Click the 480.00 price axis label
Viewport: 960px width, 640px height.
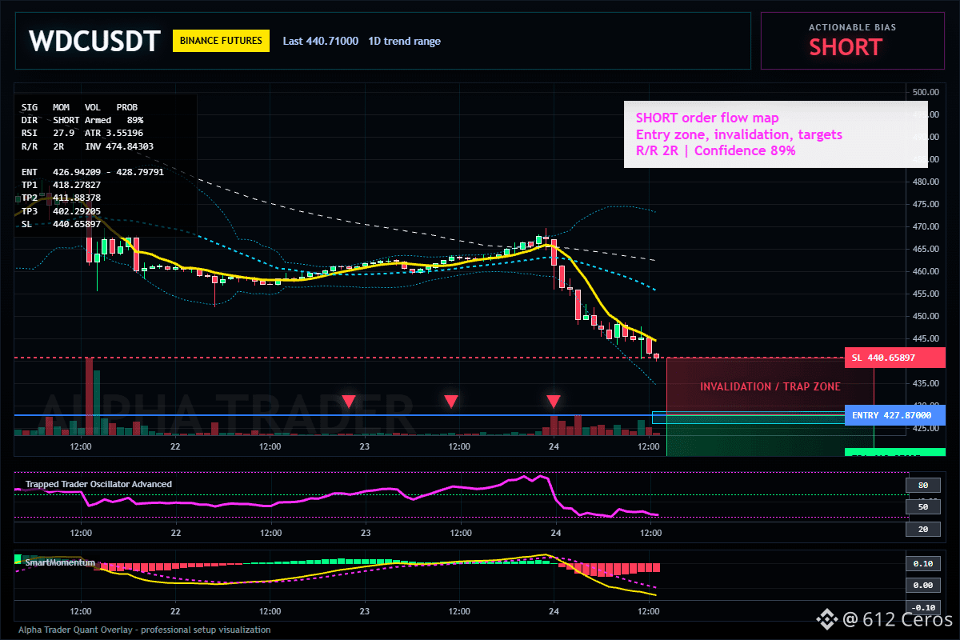click(925, 182)
